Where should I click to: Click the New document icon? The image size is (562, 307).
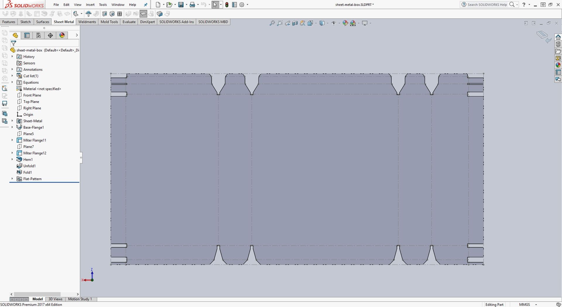[158, 5]
